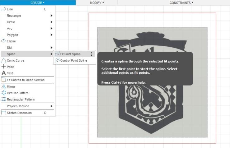This screenshot has width=230, height=148.
Task: Click the Ellipse tool icon
Action: tap(3, 41)
